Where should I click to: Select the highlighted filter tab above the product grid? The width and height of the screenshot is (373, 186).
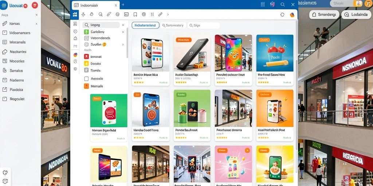click(x=145, y=25)
